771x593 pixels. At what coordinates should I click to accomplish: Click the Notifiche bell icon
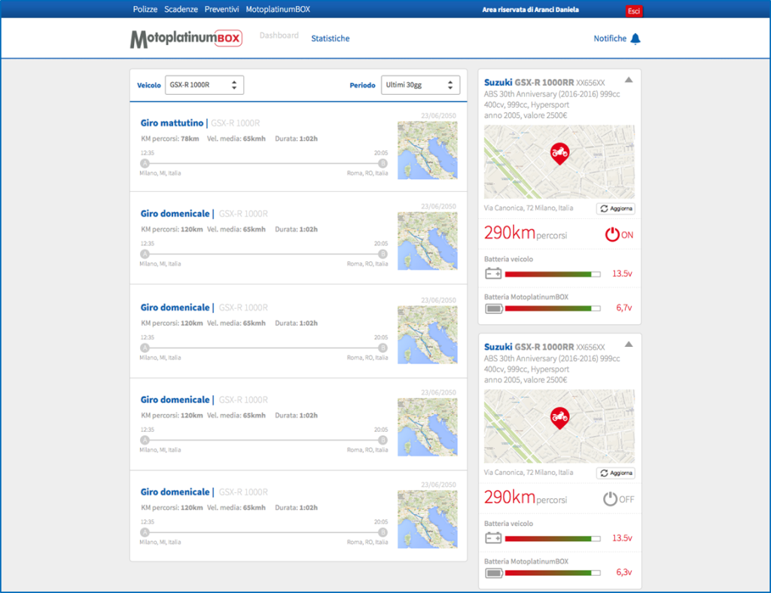click(635, 38)
